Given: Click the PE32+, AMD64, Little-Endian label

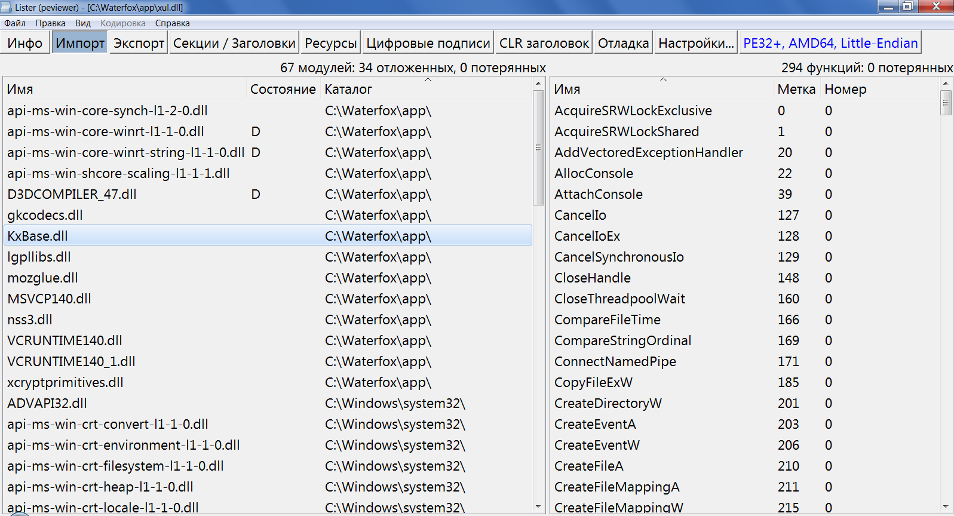Looking at the screenshot, I should [x=831, y=43].
